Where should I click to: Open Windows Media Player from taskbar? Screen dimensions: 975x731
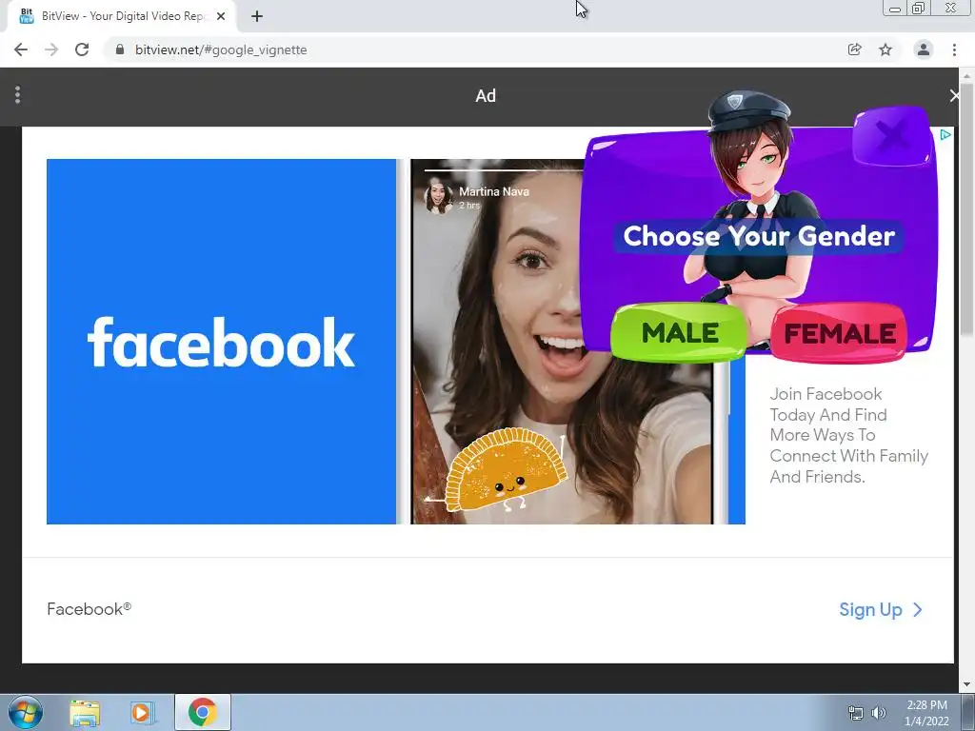tap(143, 713)
